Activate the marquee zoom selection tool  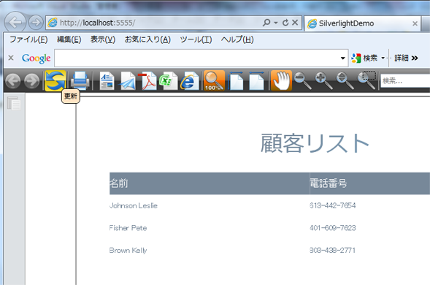(367, 80)
